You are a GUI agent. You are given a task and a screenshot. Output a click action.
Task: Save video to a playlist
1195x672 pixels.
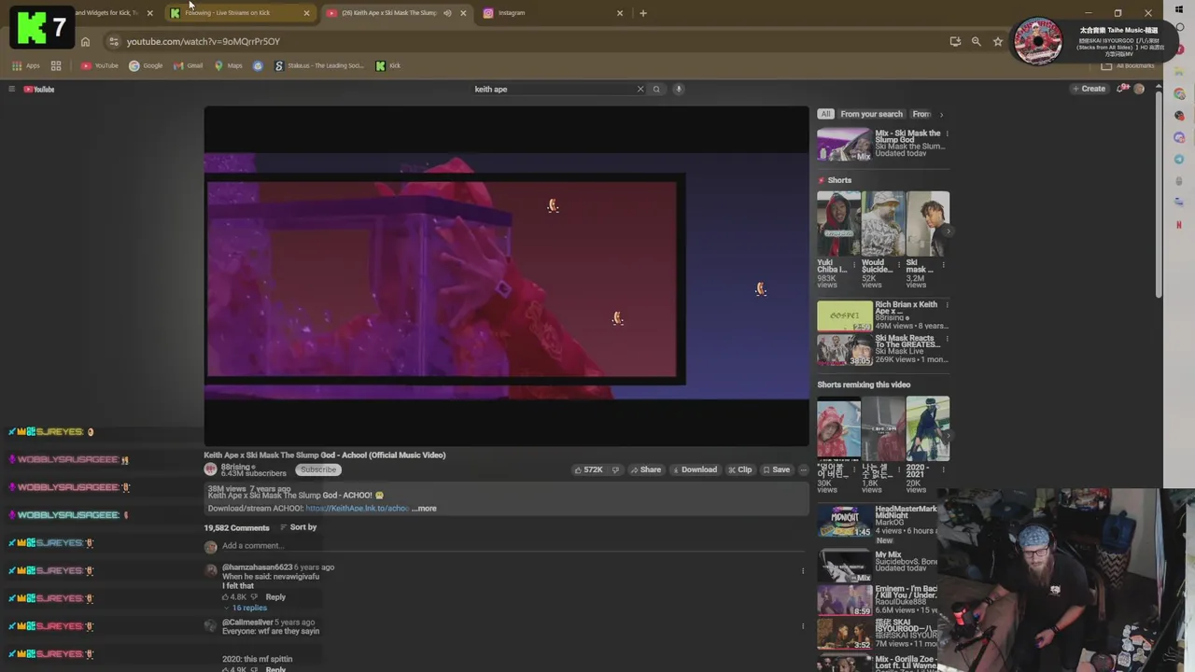click(776, 469)
